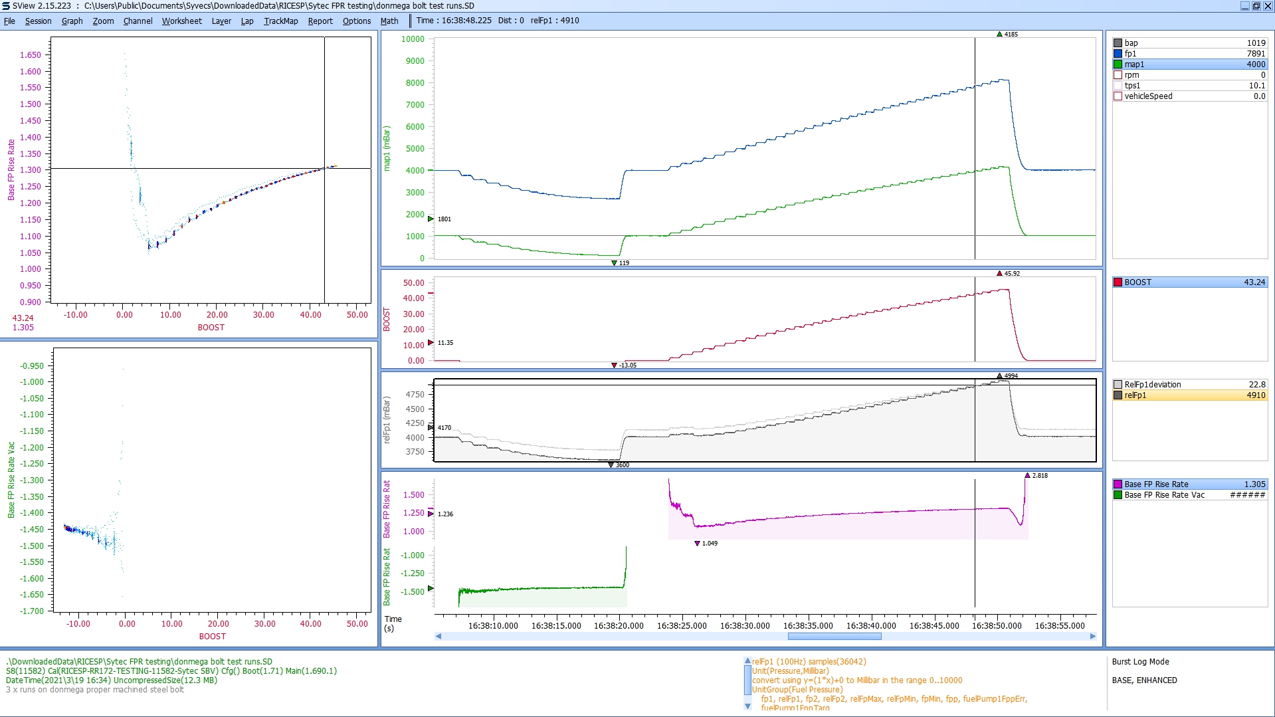
Task: Click the SView application icon in title bar
Action: 6,6
